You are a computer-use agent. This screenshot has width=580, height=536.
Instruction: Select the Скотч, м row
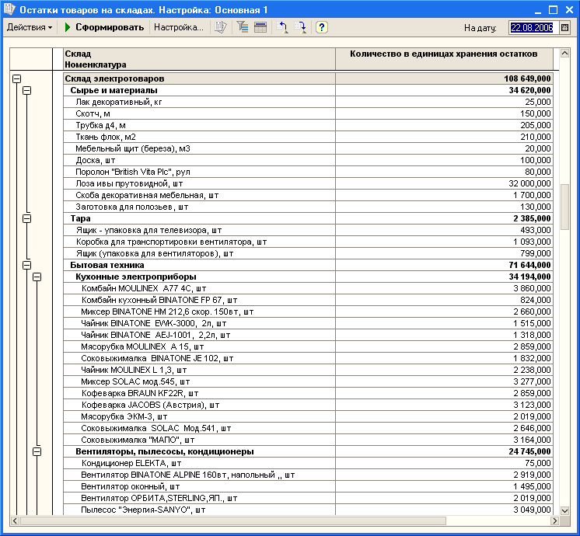pyautogui.click(x=309, y=113)
